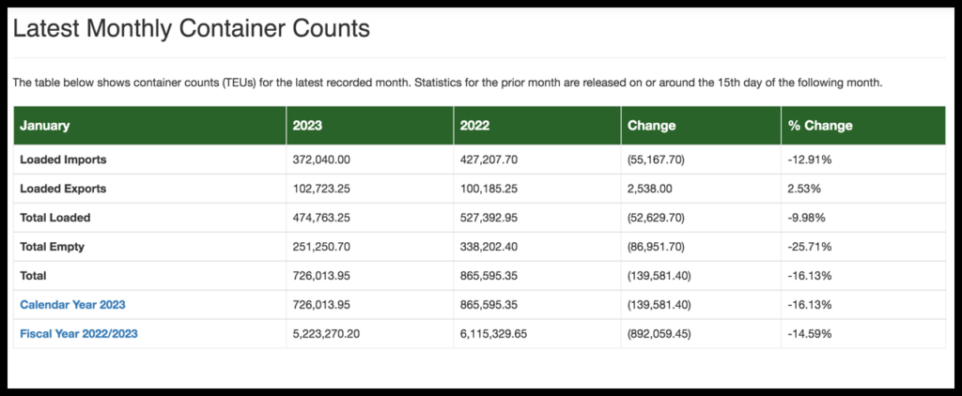The width and height of the screenshot is (962, 396).
Task: Select the Total Empty row label
Action: point(54,247)
